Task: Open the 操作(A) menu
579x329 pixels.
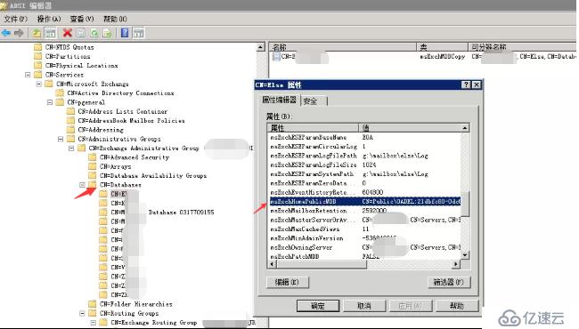Action: pyautogui.click(x=49, y=19)
